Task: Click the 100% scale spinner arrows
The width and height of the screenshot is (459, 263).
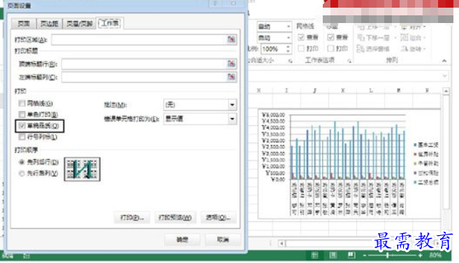Action: [289, 49]
